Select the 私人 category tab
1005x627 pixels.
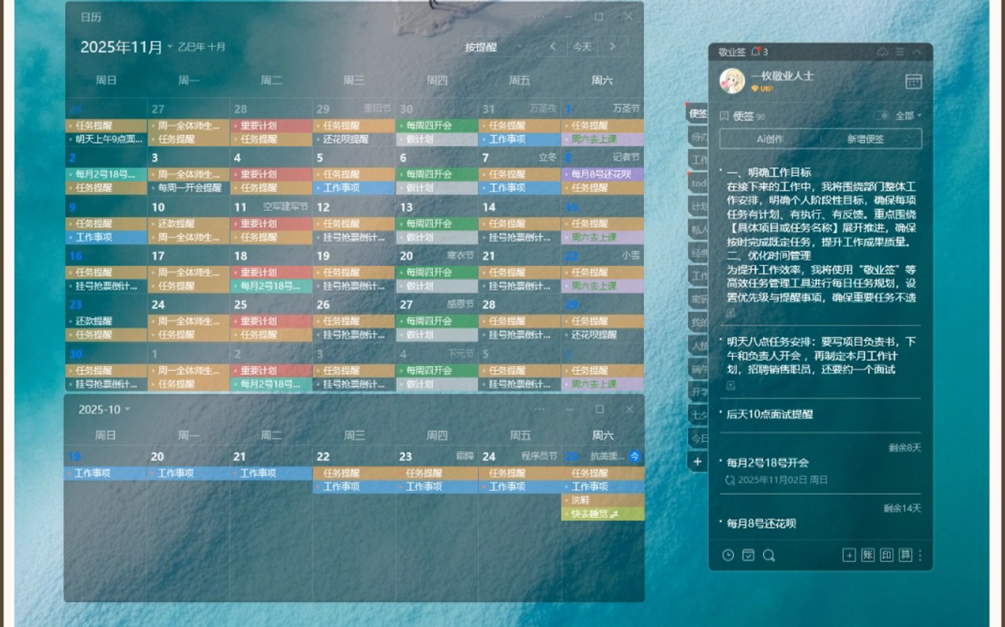[698, 229]
